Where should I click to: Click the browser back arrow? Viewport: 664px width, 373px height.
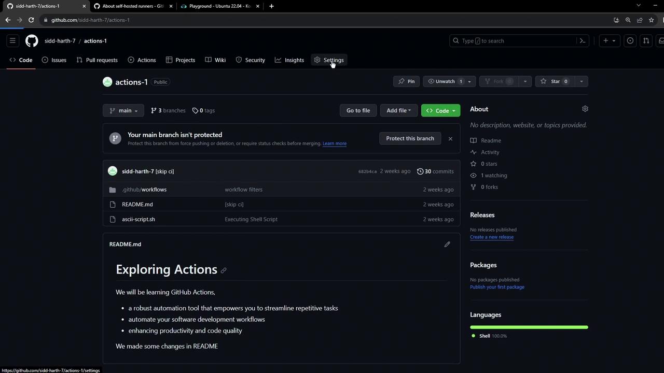(x=8, y=20)
